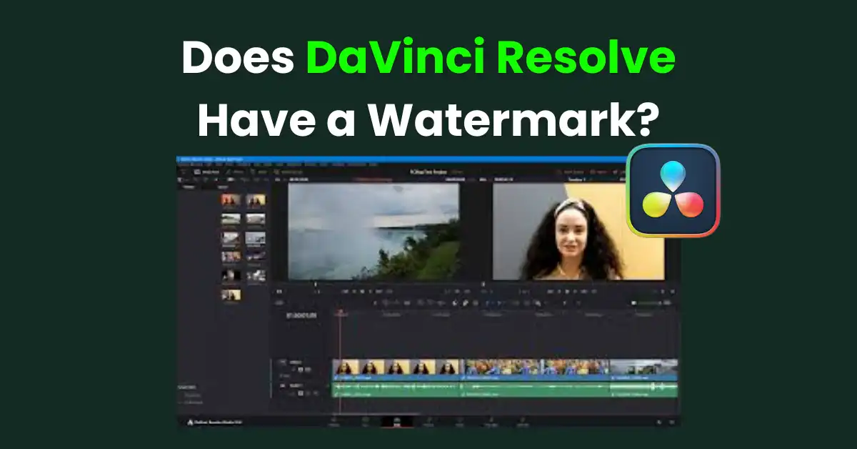Open the Color page tab
The height and width of the screenshot is (449, 857).
pyautogui.click(x=460, y=422)
